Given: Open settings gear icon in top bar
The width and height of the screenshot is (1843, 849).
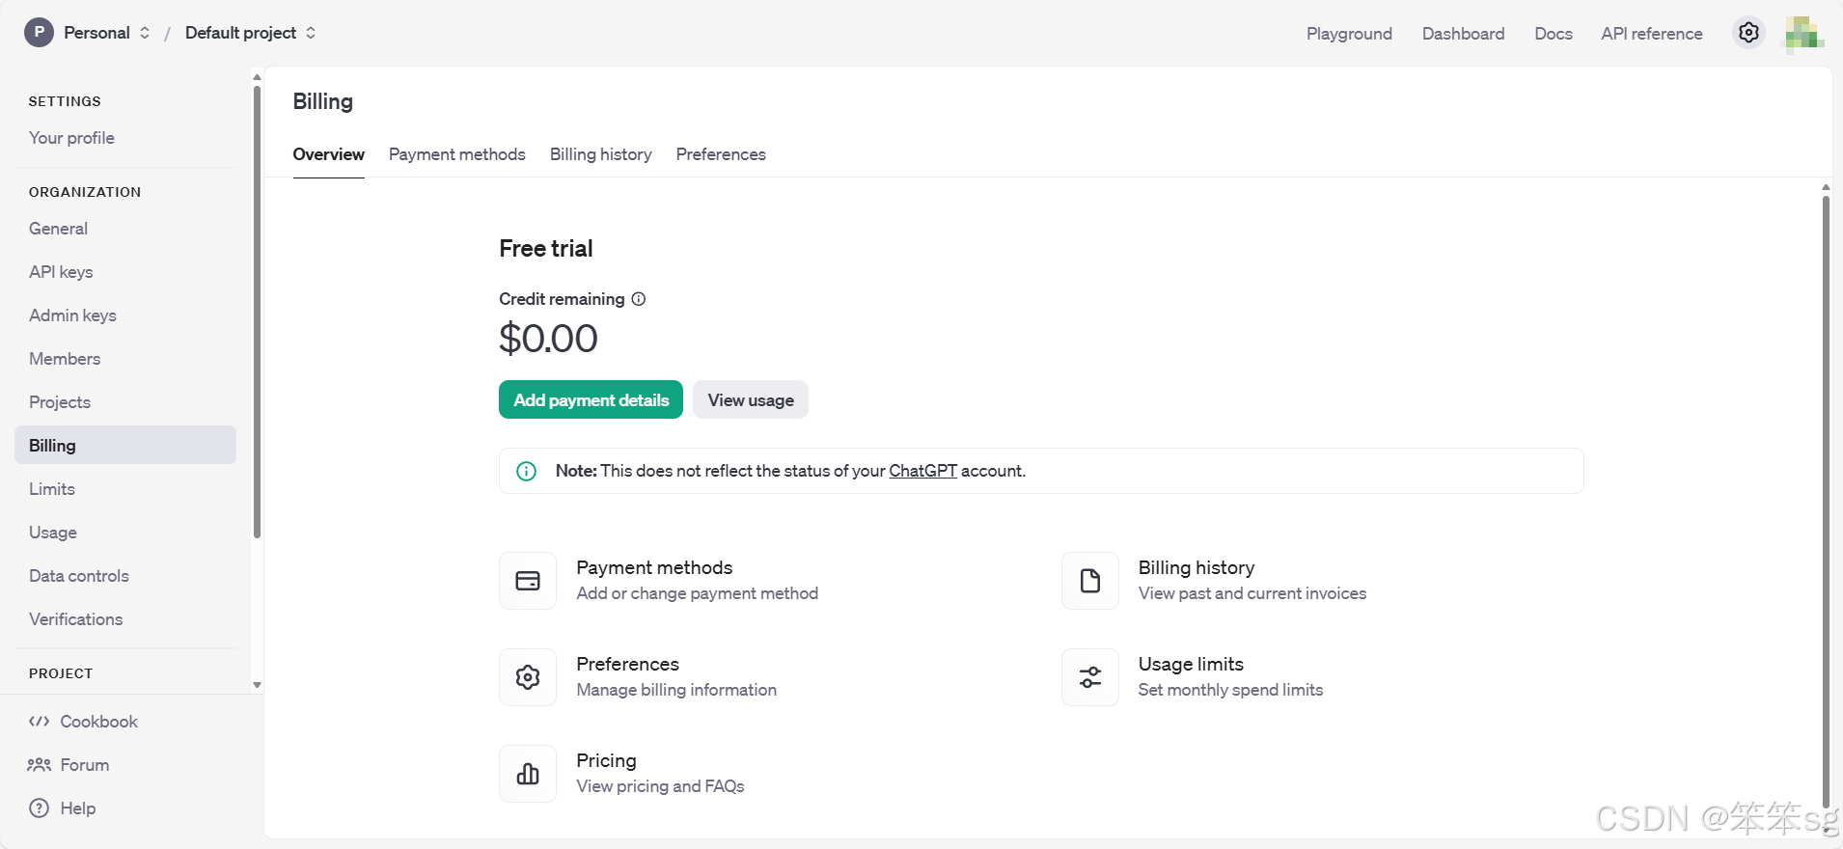Looking at the screenshot, I should pos(1748,33).
